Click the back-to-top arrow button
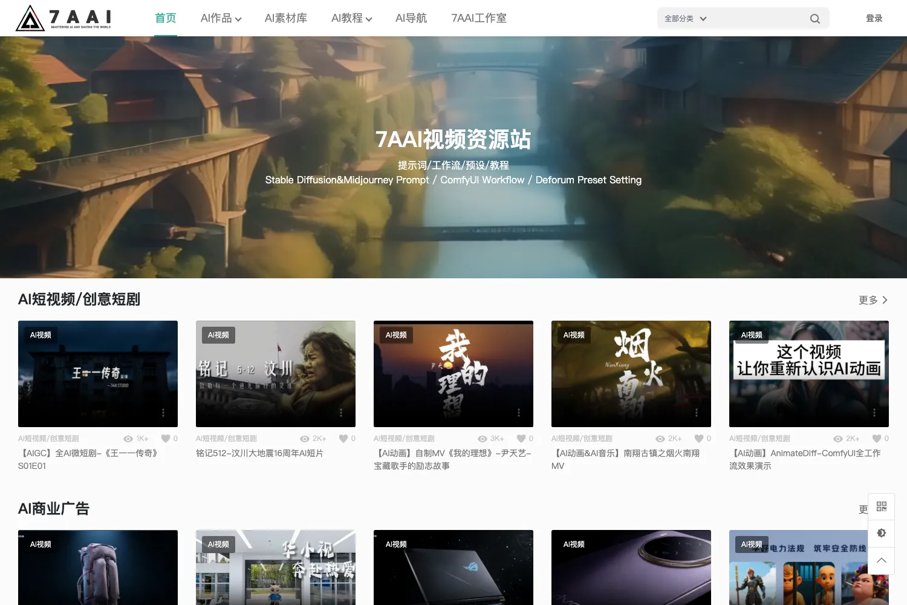This screenshot has width=907, height=605. point(882,560)
